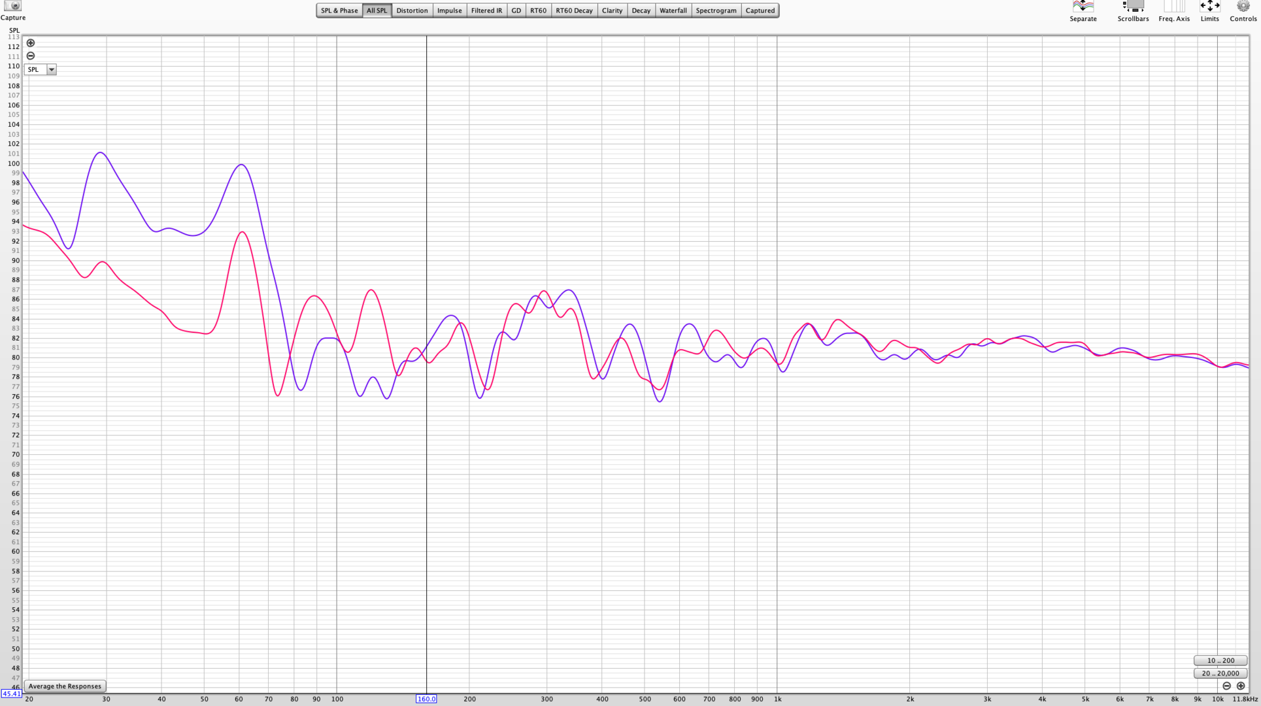Open the Controls gear icon
Screen dimensions: 1261x706
coord(1243,7)
